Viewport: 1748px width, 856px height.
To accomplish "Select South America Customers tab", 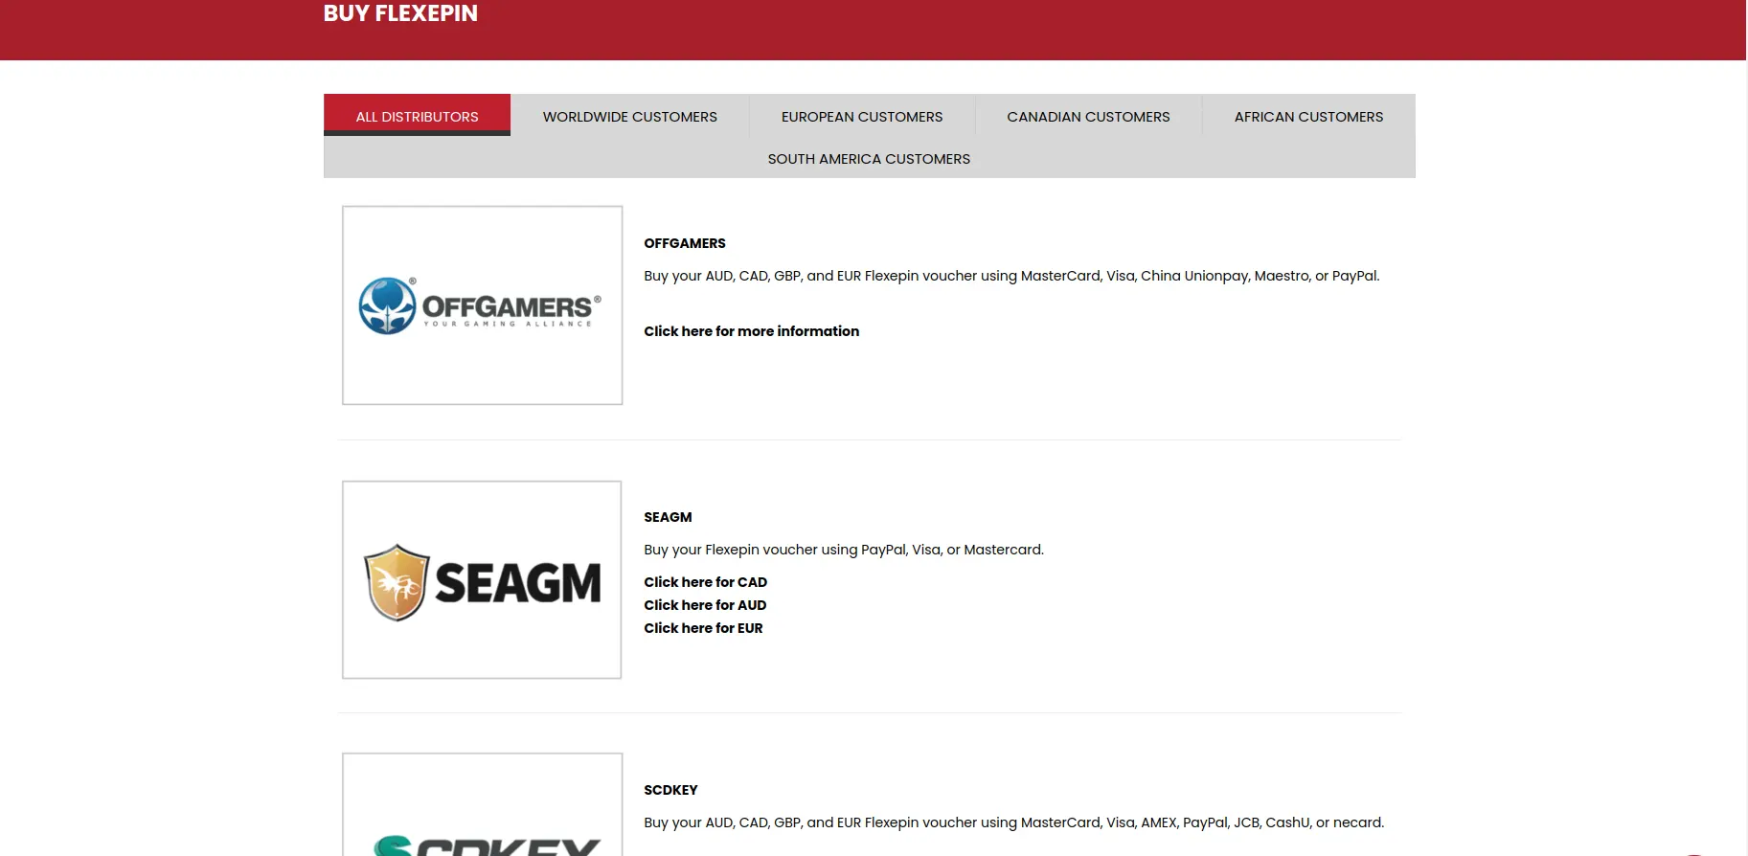I will [869, 158].
